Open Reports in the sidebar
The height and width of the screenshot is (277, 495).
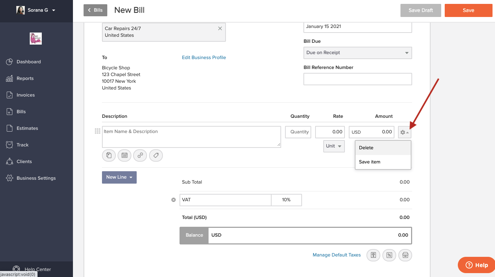pos(25,79)
